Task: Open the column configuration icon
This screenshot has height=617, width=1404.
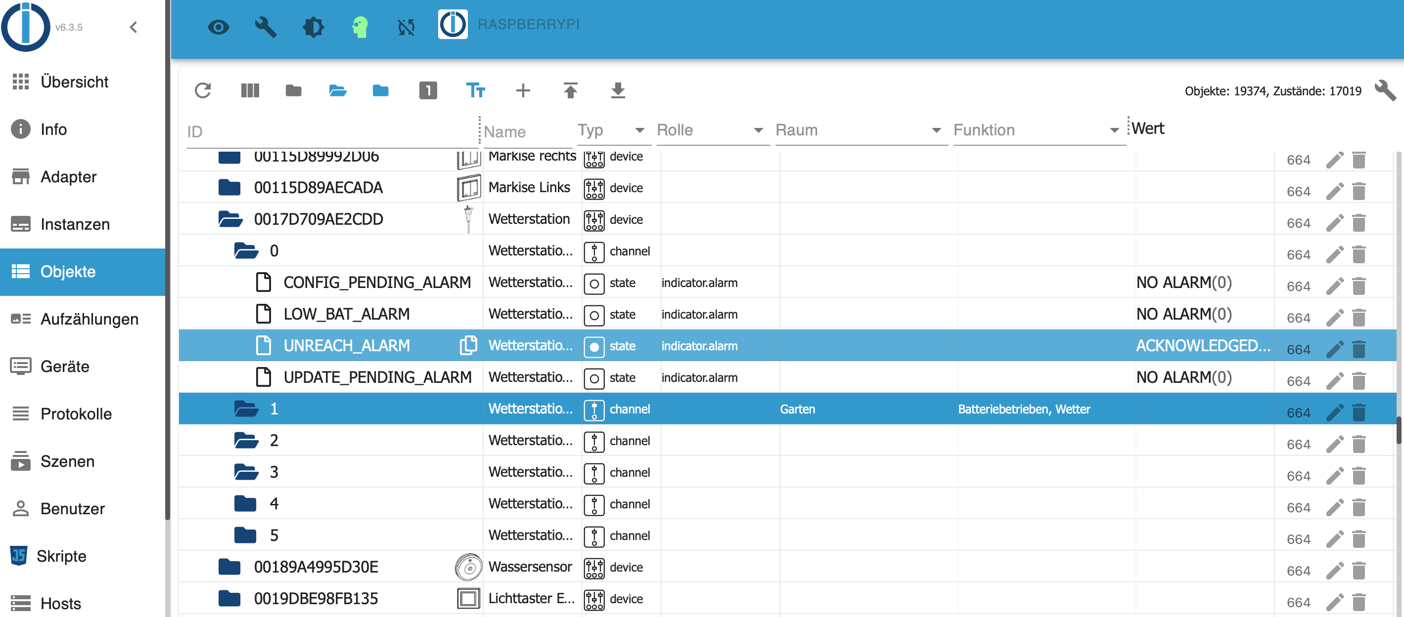Action: tap(250, 90)
